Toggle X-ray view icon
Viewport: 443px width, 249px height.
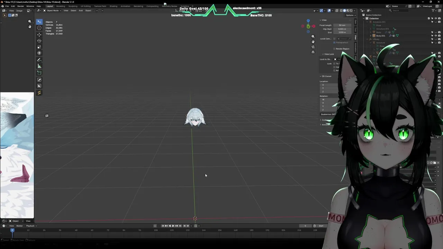point(337,10)
